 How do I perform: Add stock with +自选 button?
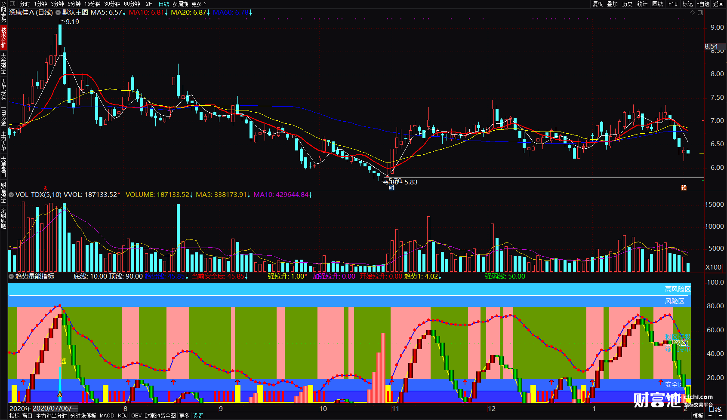click(703, 4)
